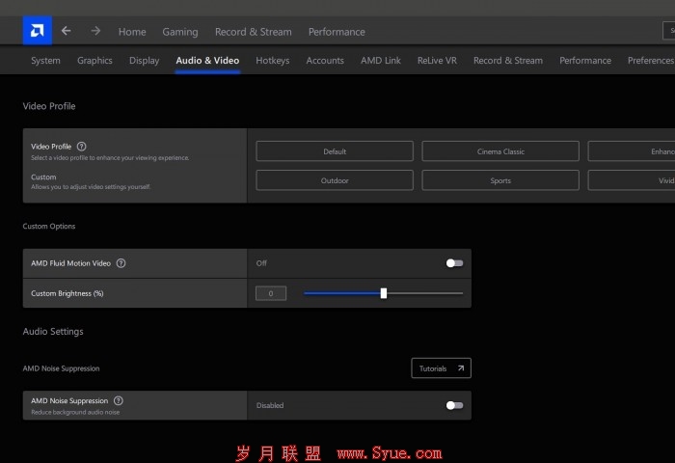
Task: Open AMD Fluid Motion Video help icon
Action: coord(121,263)
